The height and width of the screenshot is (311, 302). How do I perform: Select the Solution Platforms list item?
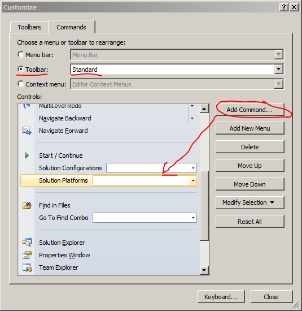(109, 180)
